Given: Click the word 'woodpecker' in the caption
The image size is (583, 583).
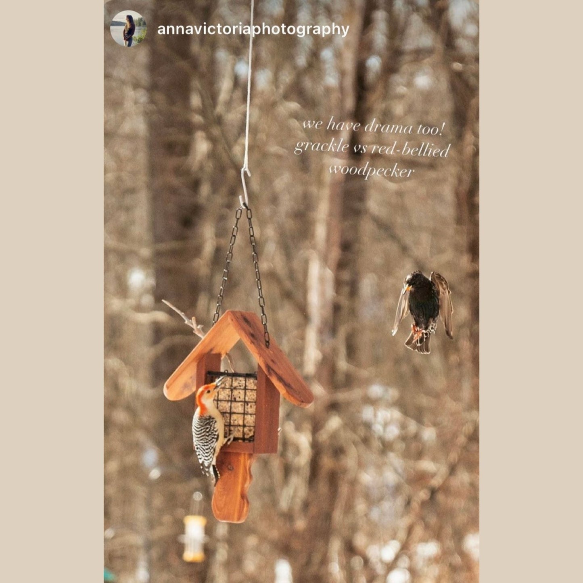Looking at the screenshot, I should [372, 170].
